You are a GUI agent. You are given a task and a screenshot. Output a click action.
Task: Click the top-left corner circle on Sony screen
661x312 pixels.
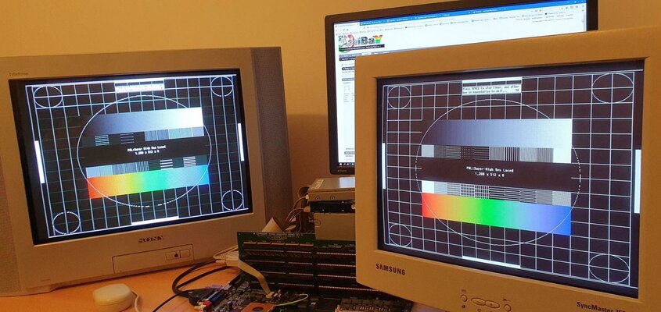tap(48, 96)
